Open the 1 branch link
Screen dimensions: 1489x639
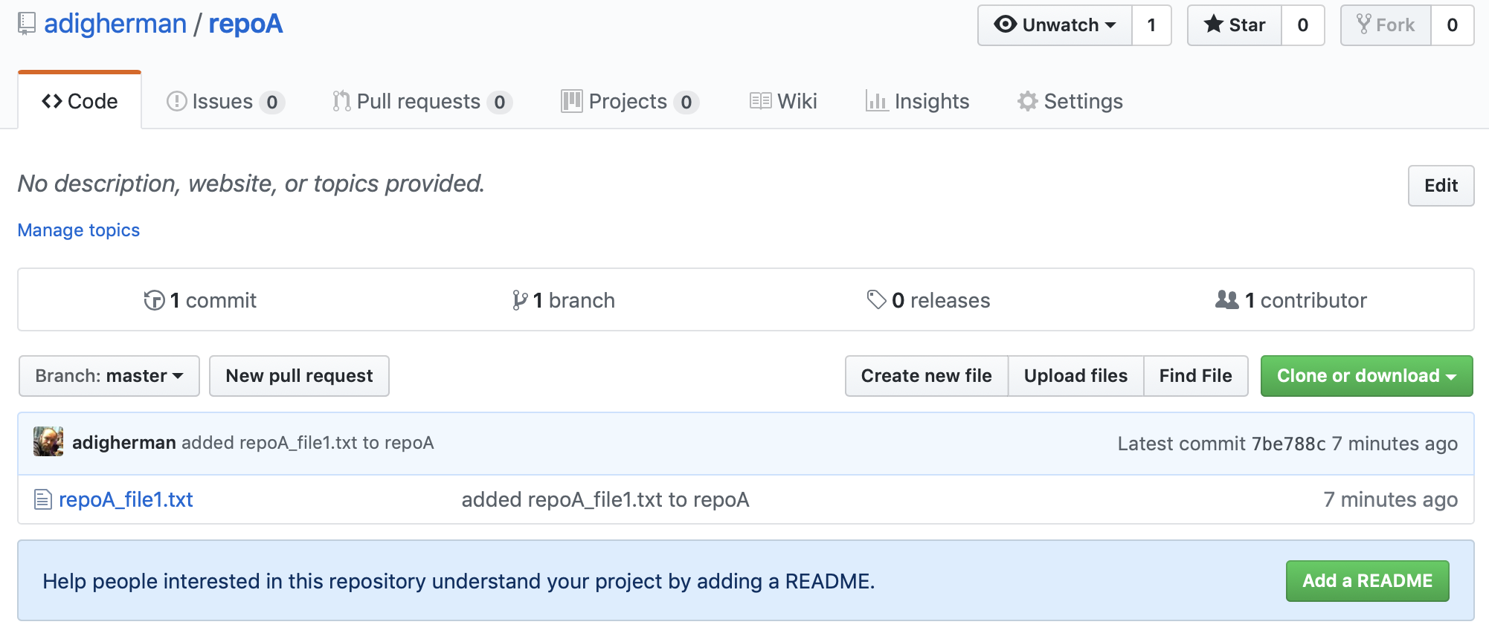coord(564,300)
